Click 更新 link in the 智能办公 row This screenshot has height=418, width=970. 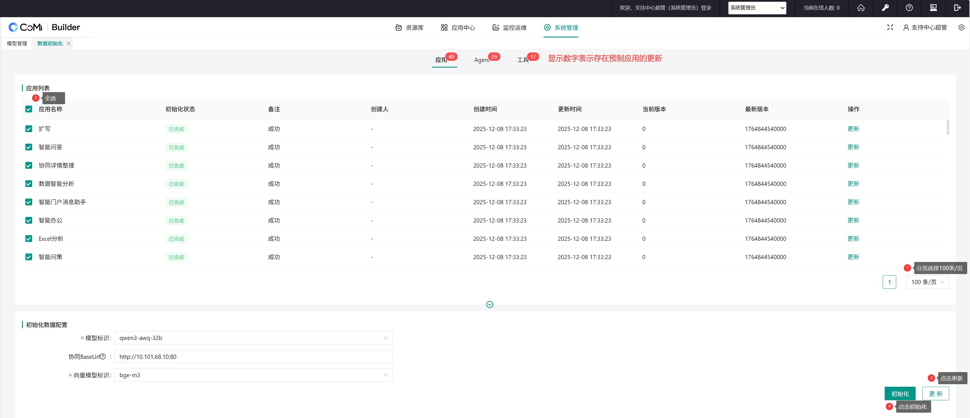853,220
